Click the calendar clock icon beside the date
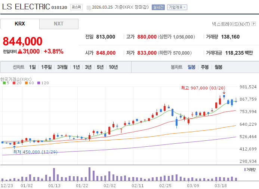Screen dimensions: 259x189 tap(89, 7)
